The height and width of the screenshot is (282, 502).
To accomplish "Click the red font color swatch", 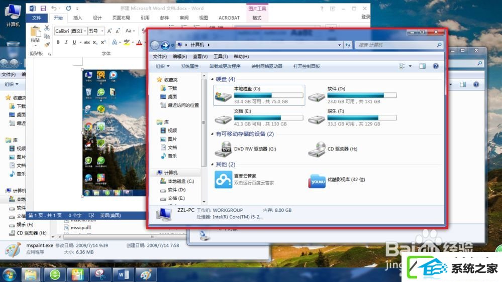I will click(x=139, y=42).
